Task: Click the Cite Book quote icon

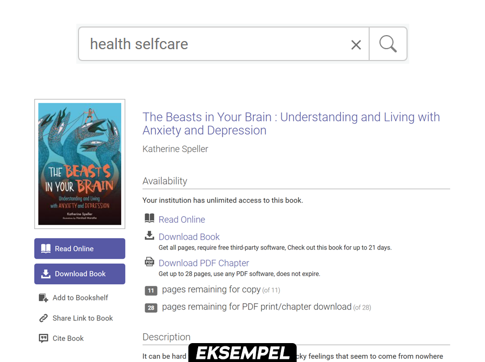Action: point(44,338)
